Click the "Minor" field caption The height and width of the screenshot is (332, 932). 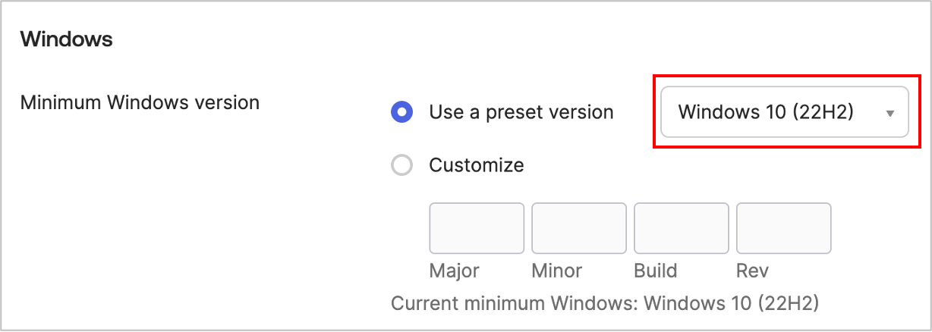pos(557,271)
